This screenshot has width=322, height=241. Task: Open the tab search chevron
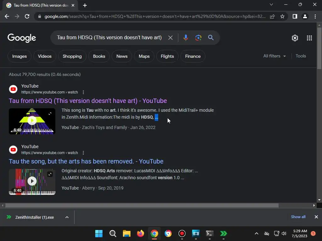[x=271, y=4]
